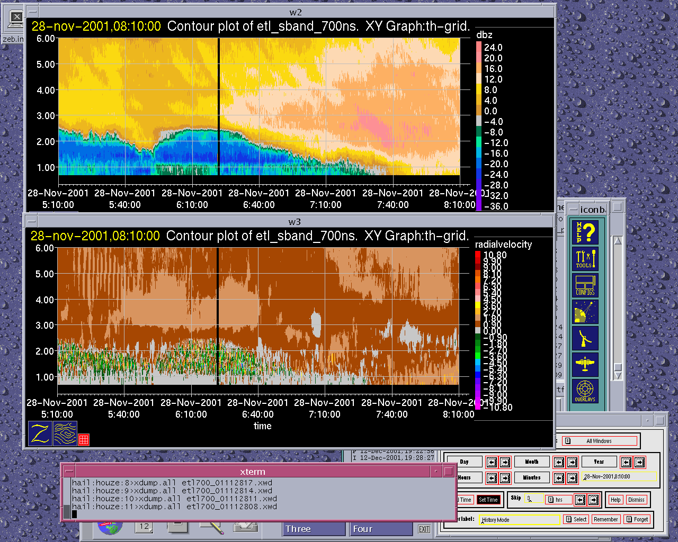Viewport: 678px width, 542px height.
Task: Enable the Set Time mode button
Action: tap(488, 500)
